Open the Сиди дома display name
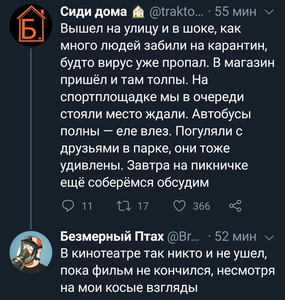The image size is (285, 300). point(94,13)
